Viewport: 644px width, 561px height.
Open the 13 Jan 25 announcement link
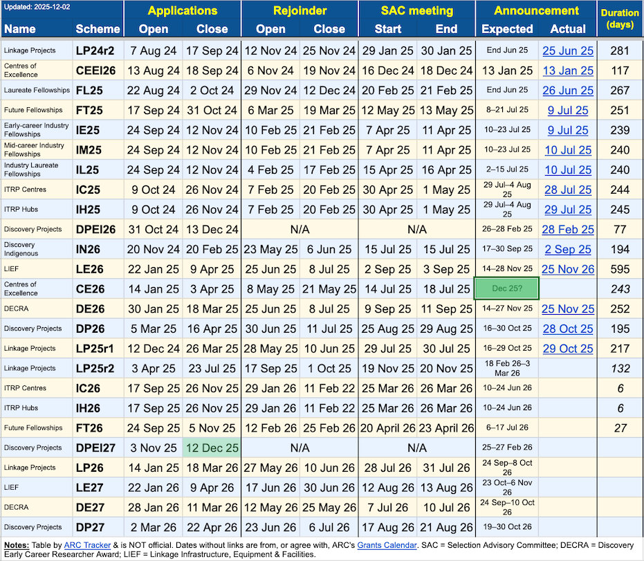(x=567, y=71)
